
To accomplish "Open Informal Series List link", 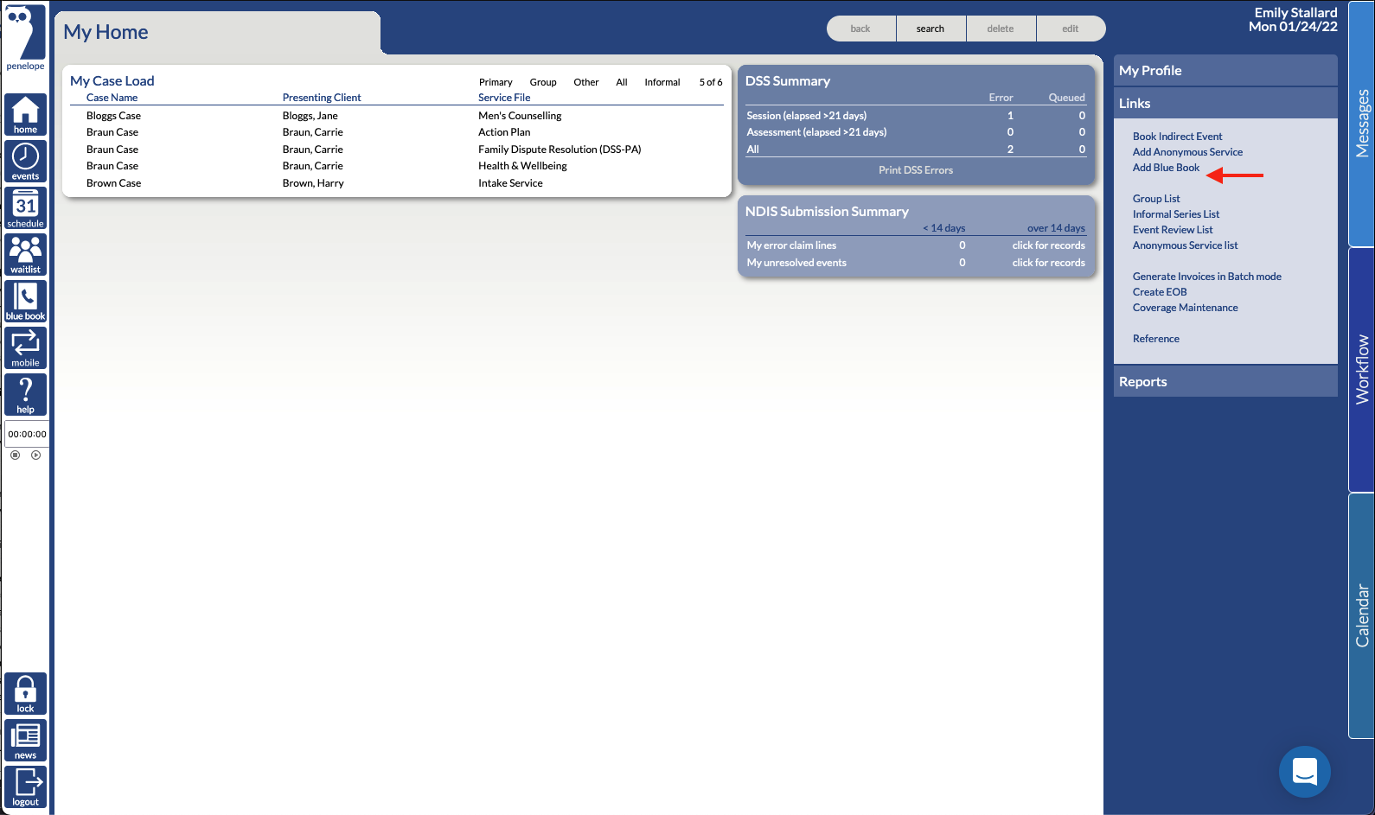I will pyautogui.click(x=1176, y=214).
